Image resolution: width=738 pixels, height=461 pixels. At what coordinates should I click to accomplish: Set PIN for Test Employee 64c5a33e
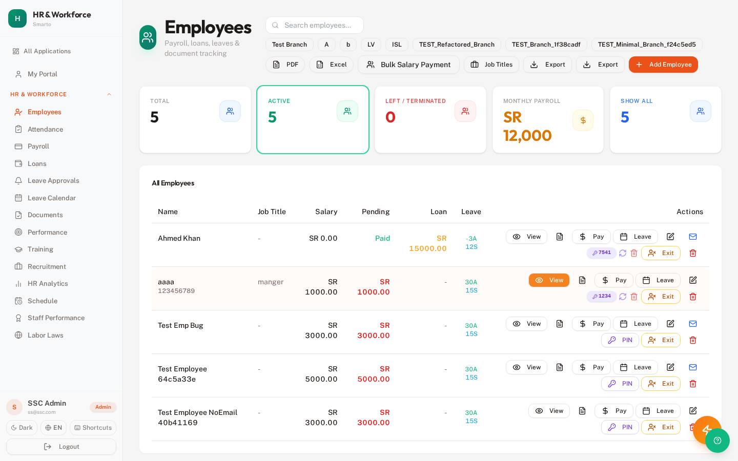pyautogui.click(x=620, y=384)
